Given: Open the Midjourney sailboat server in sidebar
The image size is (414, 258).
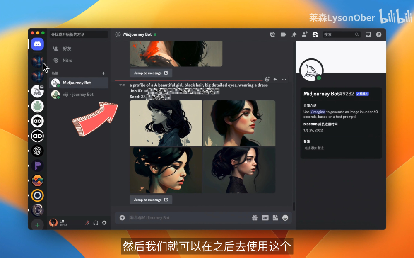Looking at the screenshot, I should click(38, 91).
